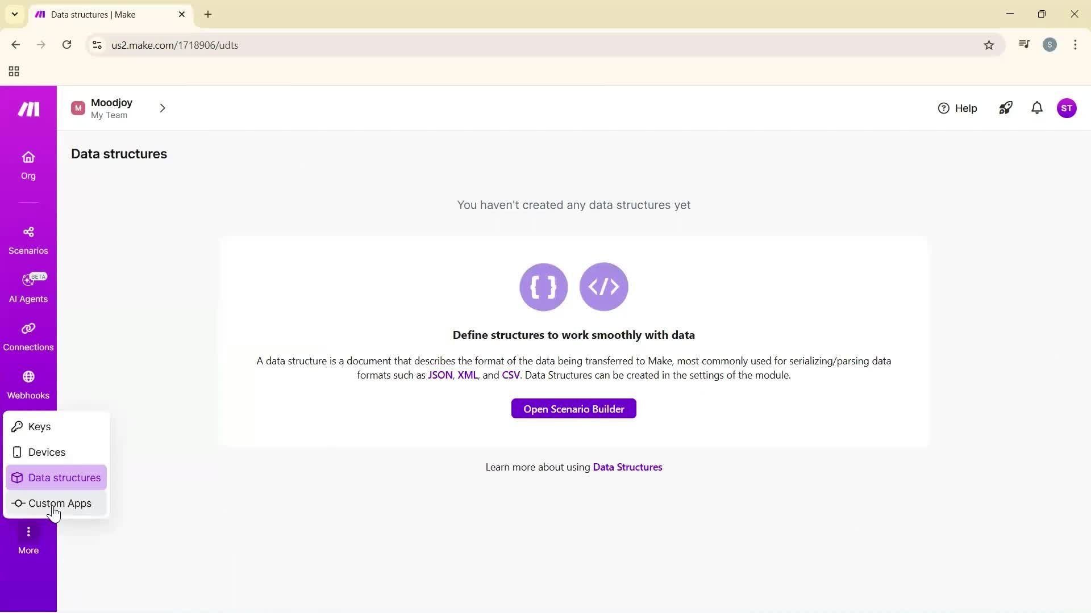
Task: Navigate to Org via the home icon
Action: (28, 165)
